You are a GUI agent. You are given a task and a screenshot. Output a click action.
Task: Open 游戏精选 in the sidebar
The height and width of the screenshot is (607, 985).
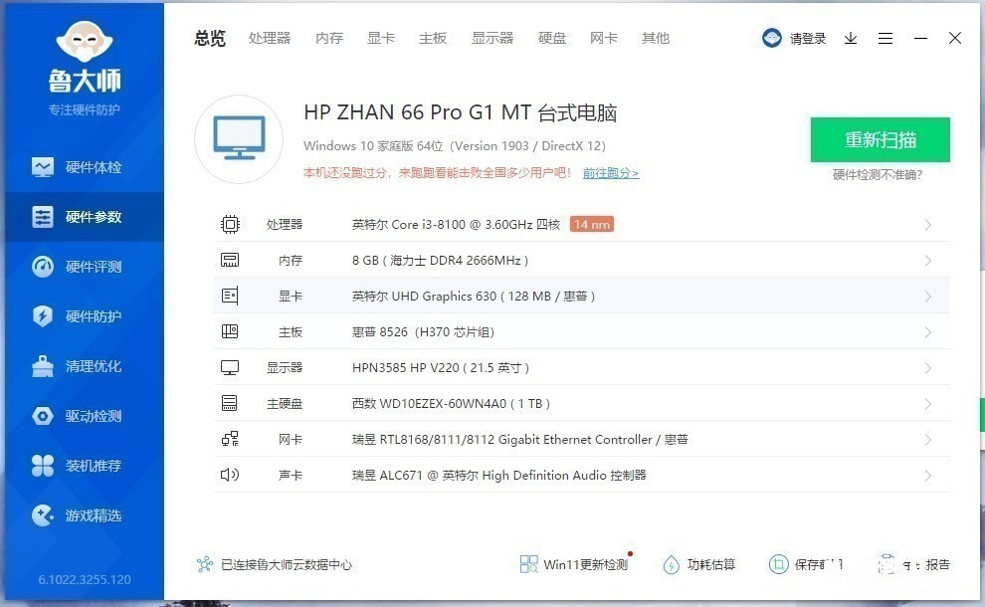click(x=93, y=515)
